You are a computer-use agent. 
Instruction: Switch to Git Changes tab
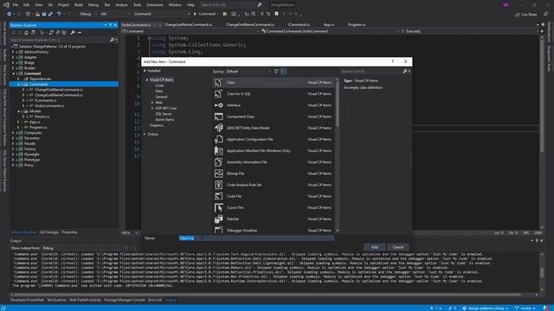49,232
